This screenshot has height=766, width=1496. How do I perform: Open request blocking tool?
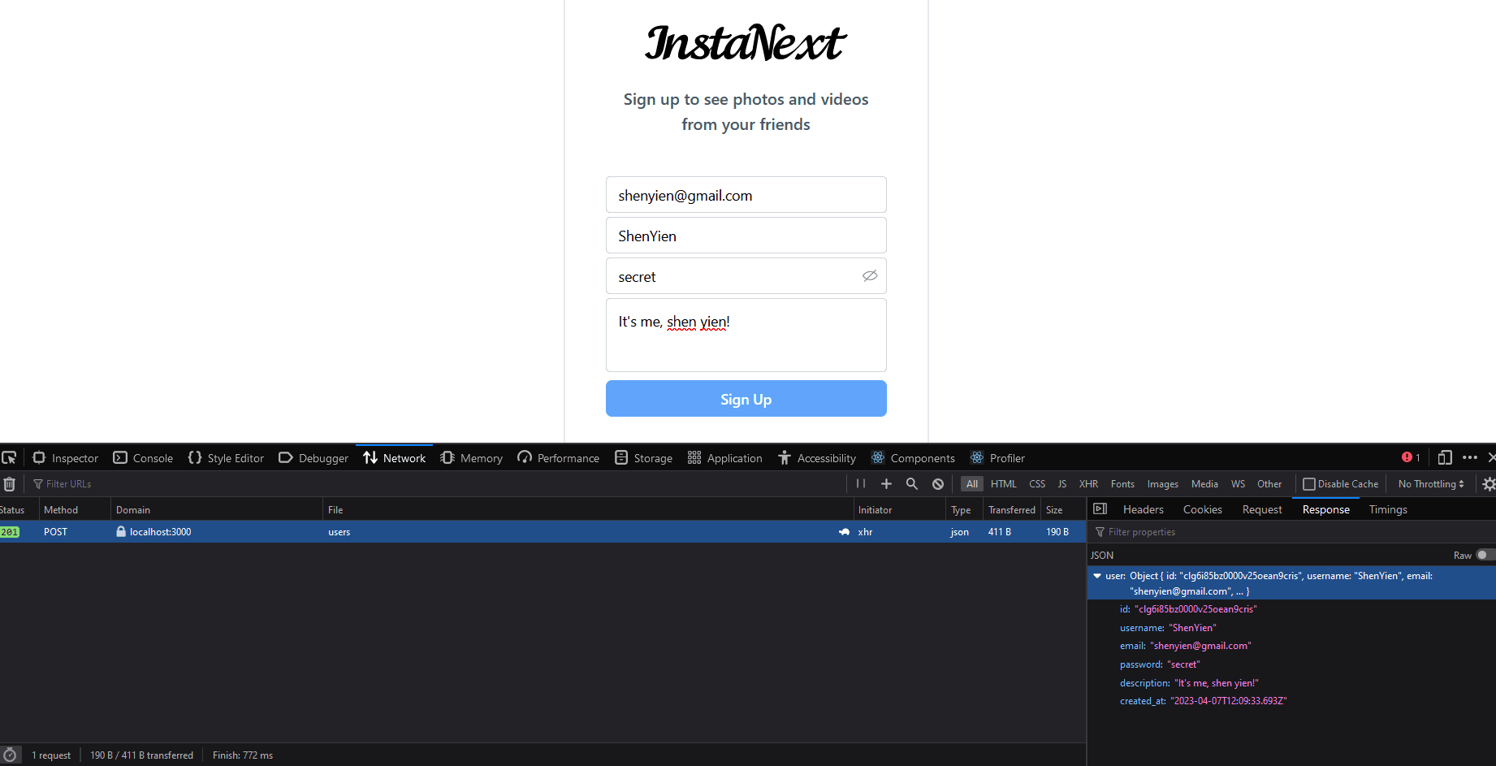pyautogui.click(x=937, y=483)
